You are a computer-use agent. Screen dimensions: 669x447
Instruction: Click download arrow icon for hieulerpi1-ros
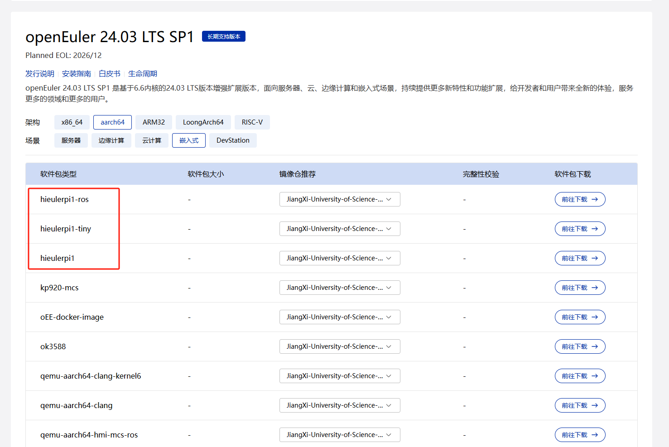point(595,199)
